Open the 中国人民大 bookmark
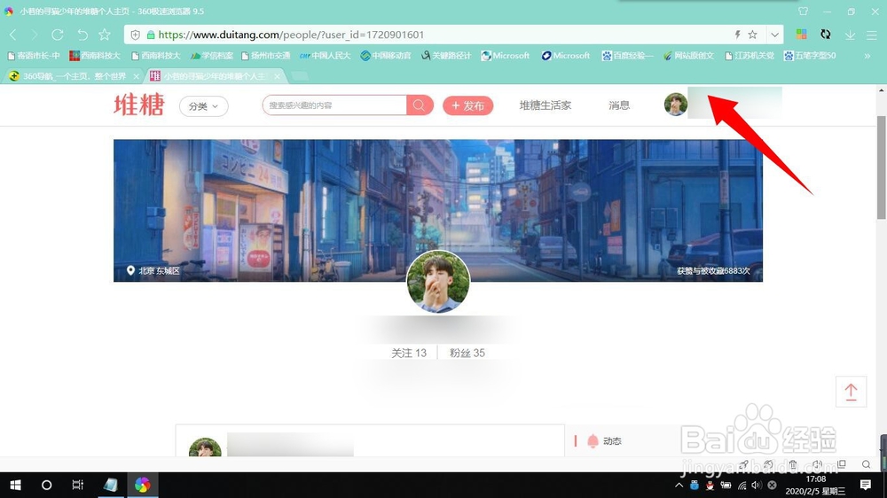Viewport: 887px width, 498px height. pos(326,56)
